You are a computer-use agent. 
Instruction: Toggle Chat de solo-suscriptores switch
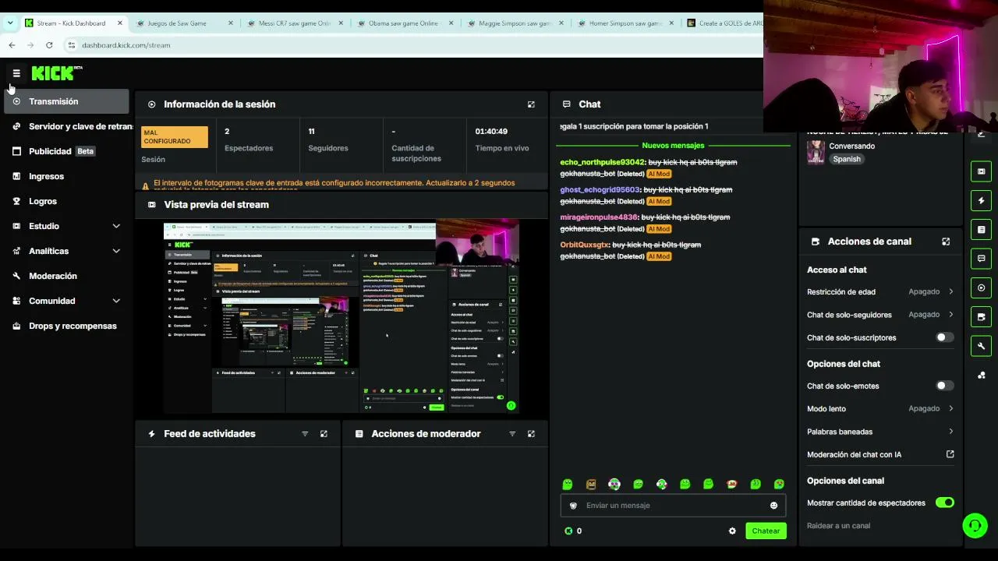coord(944,337)
